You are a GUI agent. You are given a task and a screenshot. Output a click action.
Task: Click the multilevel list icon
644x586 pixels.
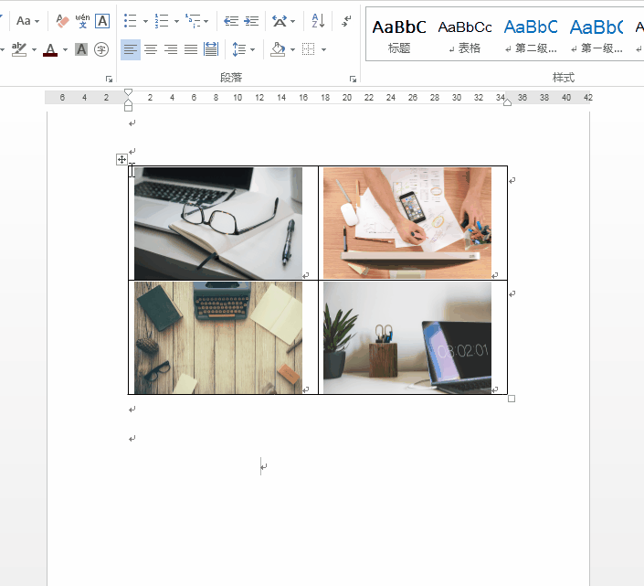point(193,20)
